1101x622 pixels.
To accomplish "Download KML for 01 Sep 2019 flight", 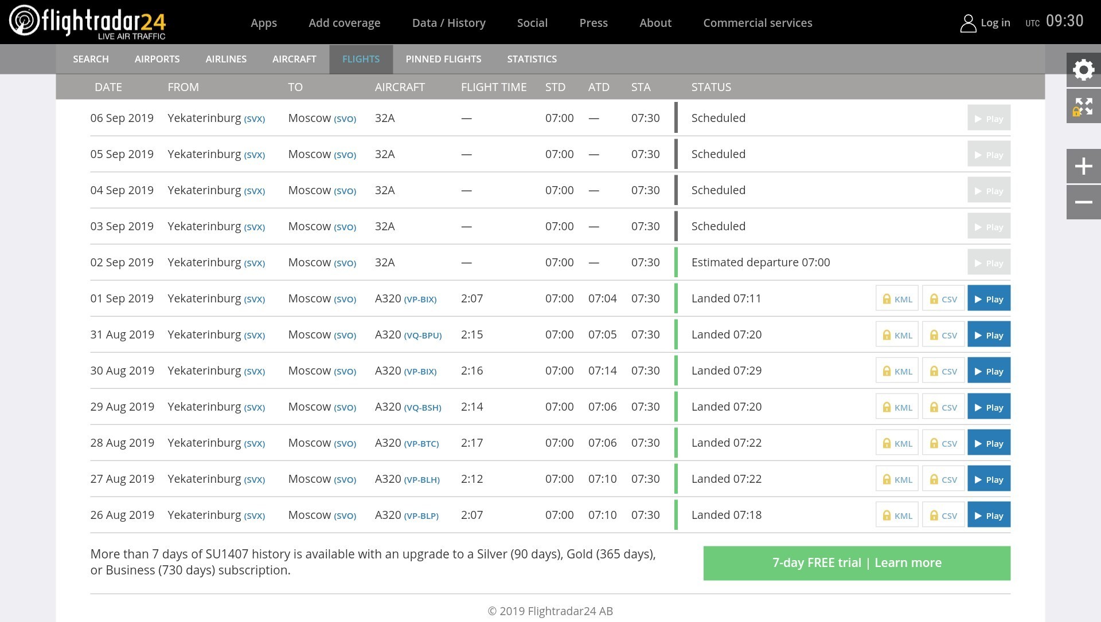I will (897, 299).
